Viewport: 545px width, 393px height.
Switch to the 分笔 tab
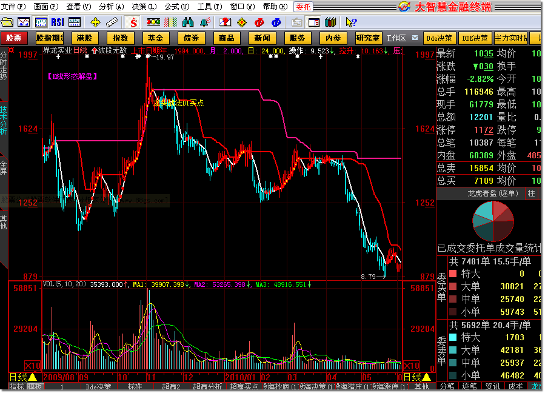click(447, 386)
